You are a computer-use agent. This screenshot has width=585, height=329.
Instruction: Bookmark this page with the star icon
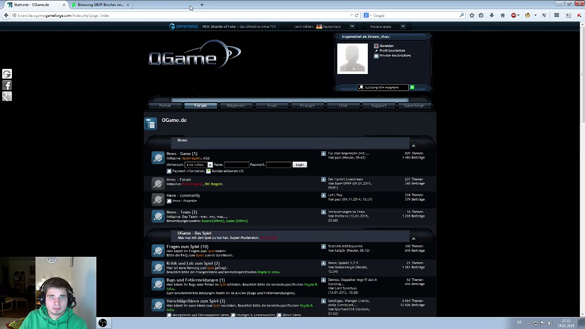coord(472,16)
